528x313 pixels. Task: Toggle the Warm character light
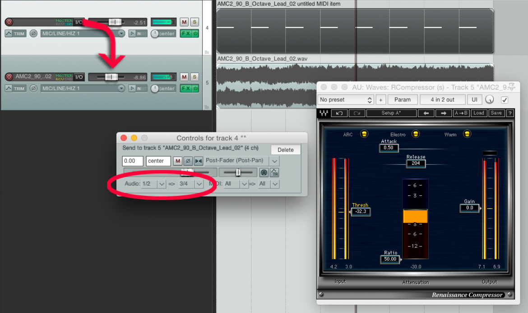(467, 134)
